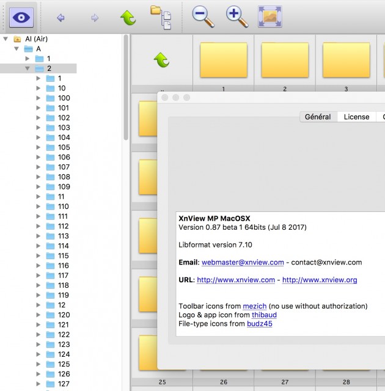Click the zoom out magnifier
The width and height of the screenshot is (385, 391).
[x=203, y=16]
